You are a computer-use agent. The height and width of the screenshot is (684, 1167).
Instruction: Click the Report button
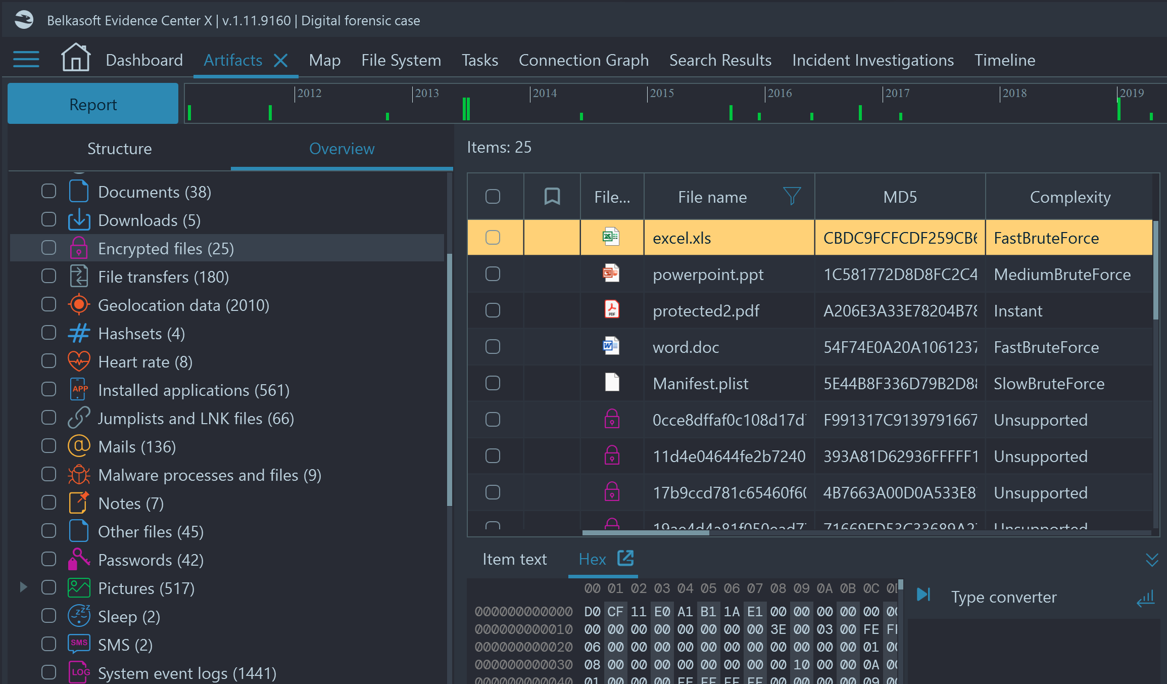pos(93,104)
